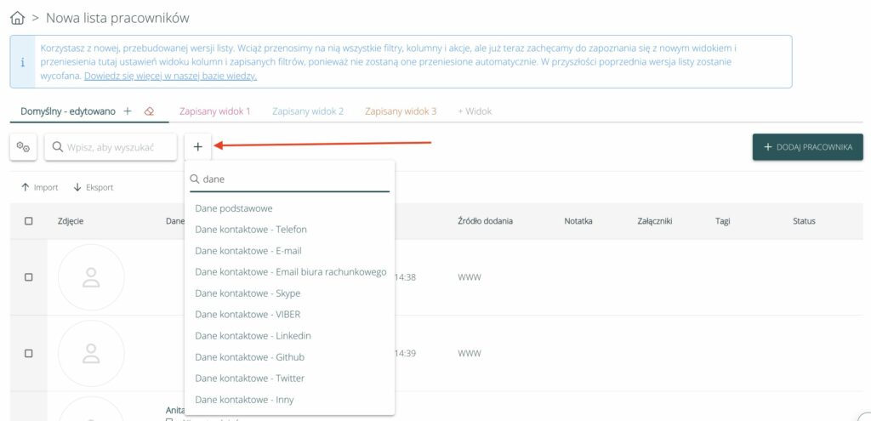Toggle the select-all checkbox in table header
This screenshot has width=871, height=421.
point(29,221)
